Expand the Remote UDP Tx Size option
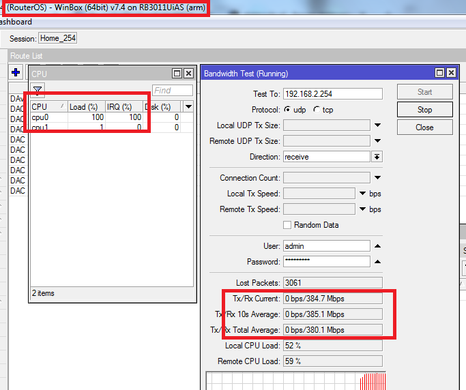Screen dimensions: 466x390 tap(377, 140)
